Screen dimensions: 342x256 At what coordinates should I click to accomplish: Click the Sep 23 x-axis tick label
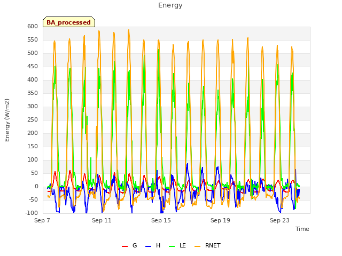(279, 220)
